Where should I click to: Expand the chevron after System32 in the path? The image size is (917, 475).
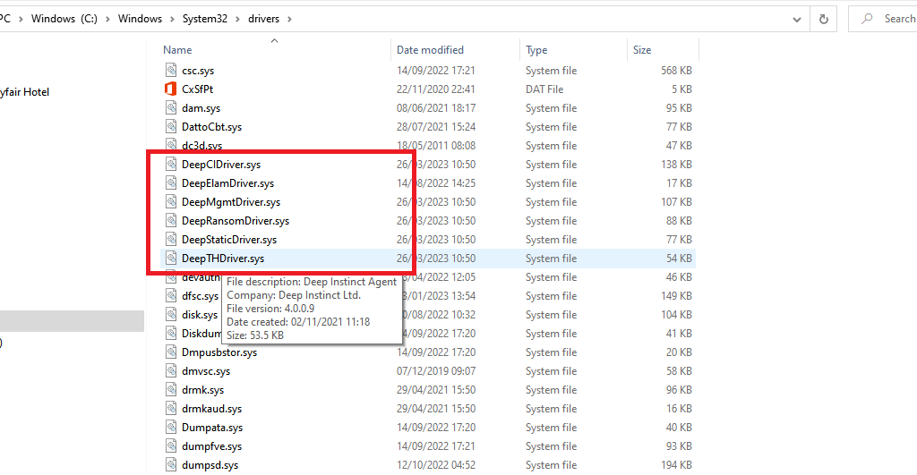237,20
